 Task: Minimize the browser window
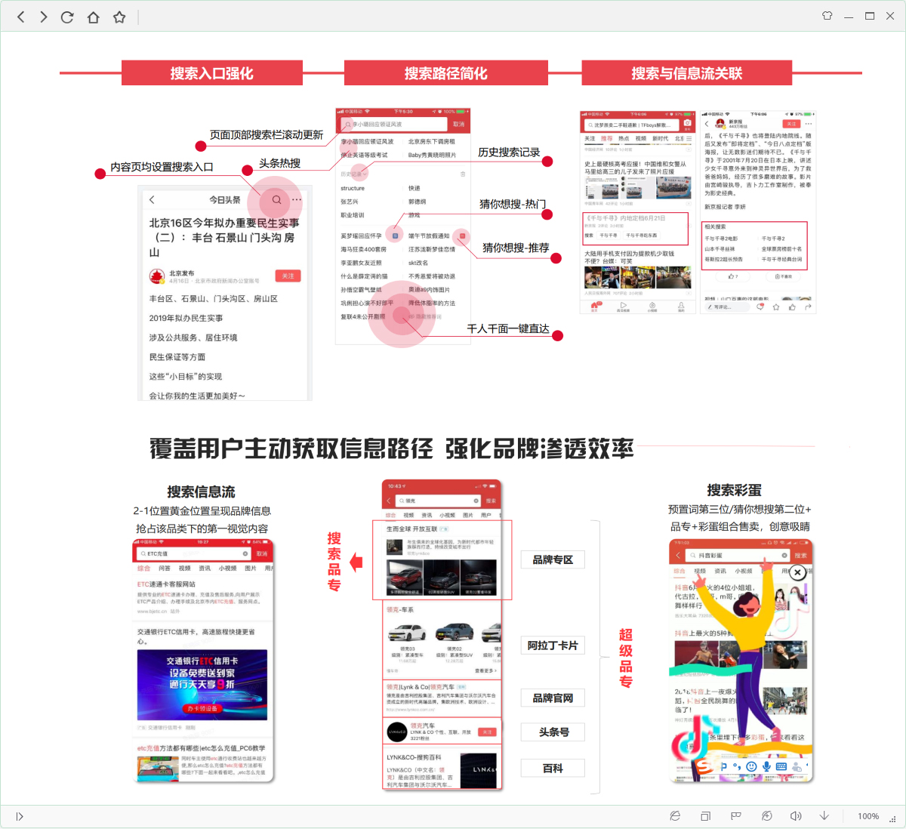coord(849,16)
